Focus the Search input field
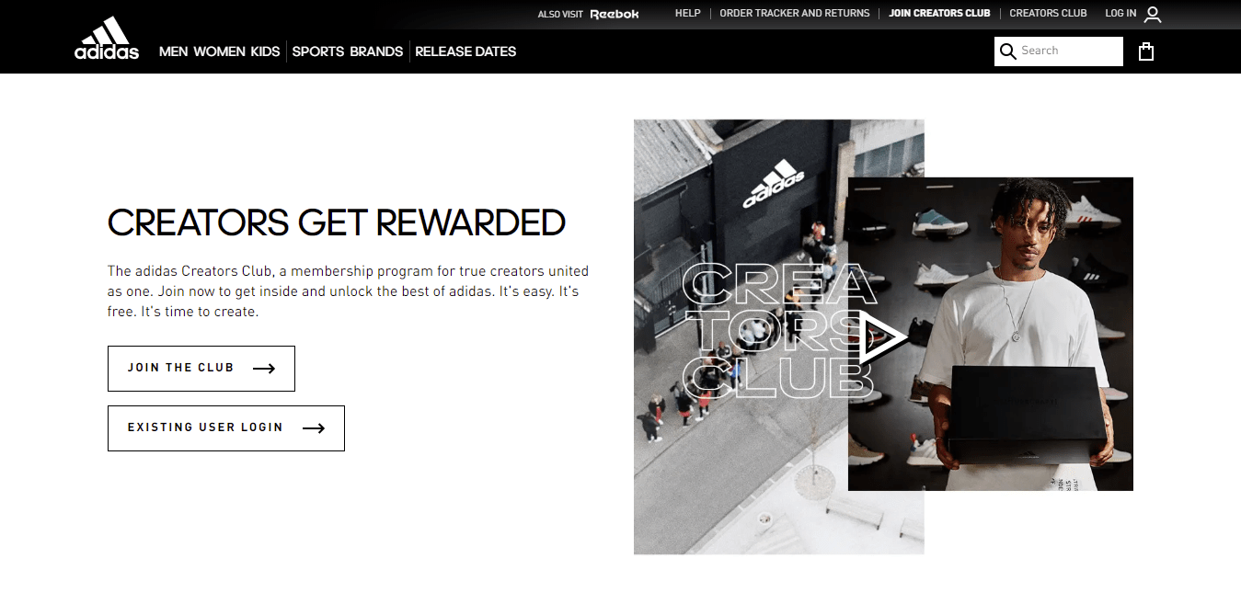Screen dimensions: 1241x604 pos(1070,51)
